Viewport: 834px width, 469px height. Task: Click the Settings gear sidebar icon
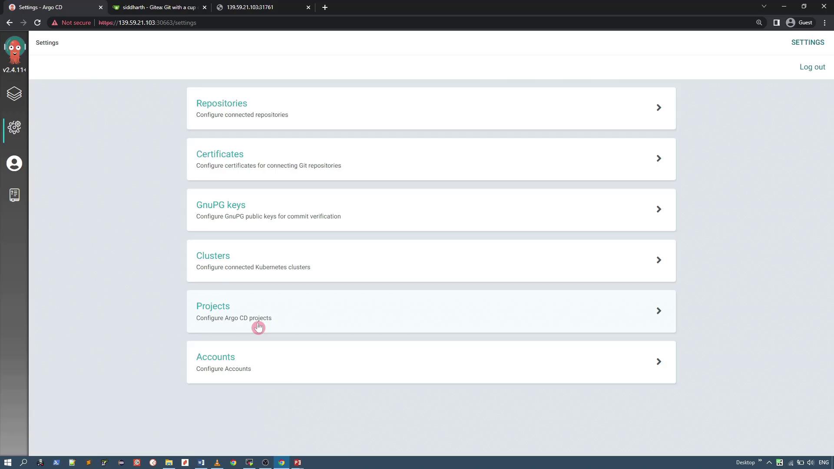pos(14,127)
